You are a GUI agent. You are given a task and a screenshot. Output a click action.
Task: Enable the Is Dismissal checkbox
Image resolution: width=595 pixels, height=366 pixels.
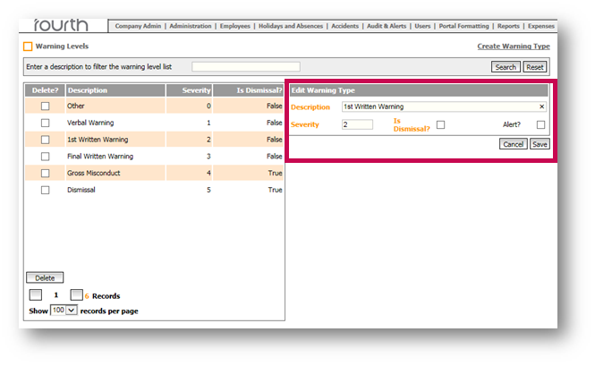pos(440,124)
